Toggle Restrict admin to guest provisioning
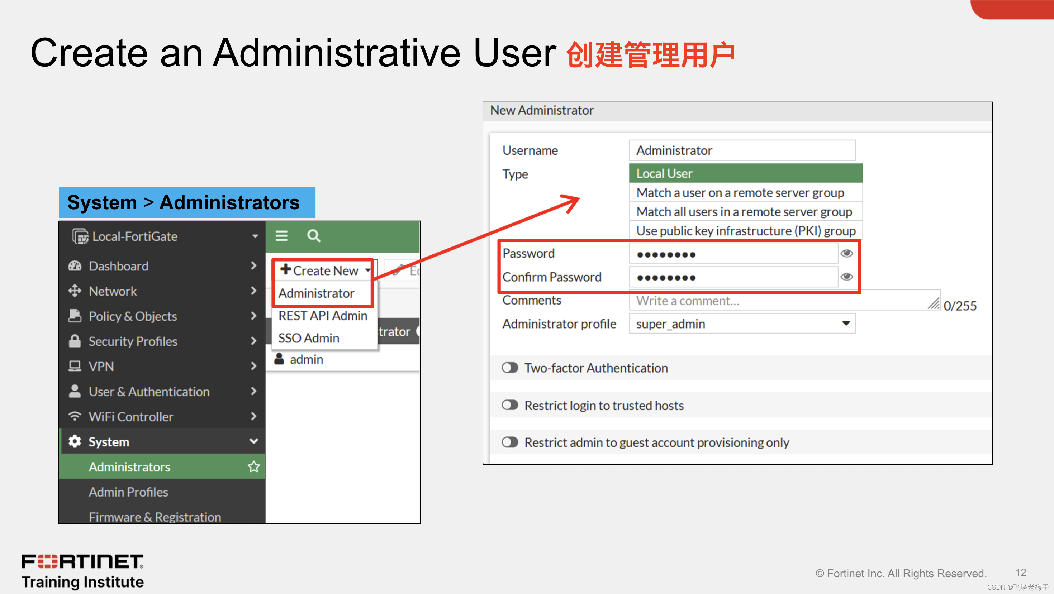The image size is (1054, 594). (507, 442)
